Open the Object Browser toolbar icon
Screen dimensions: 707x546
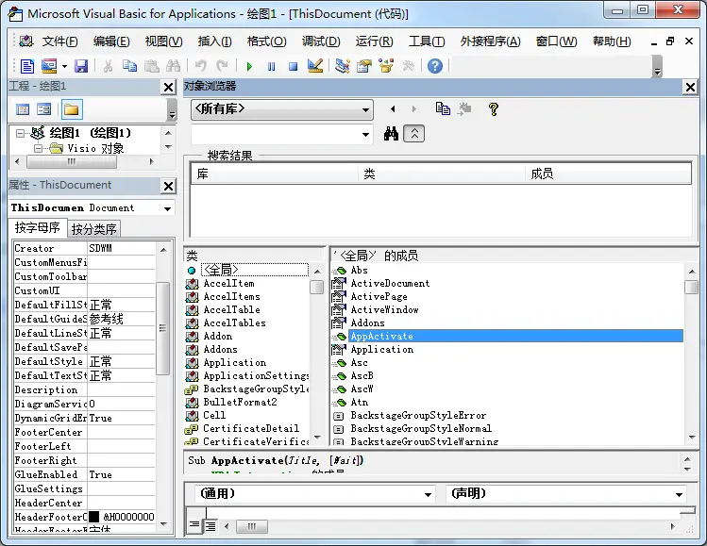click(x=386, y=66)
